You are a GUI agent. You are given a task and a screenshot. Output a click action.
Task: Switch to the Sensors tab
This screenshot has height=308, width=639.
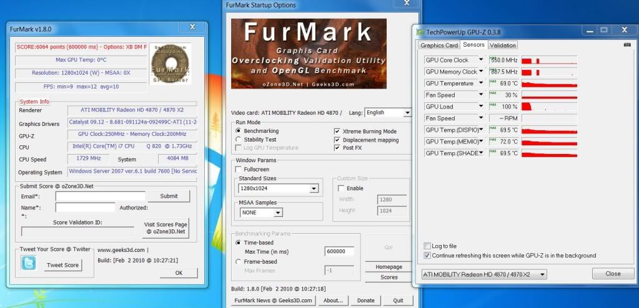(473, 45)
